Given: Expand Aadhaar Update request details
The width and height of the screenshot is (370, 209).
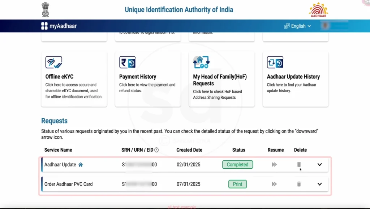Looking at the screenshot, I should point(319,165).
